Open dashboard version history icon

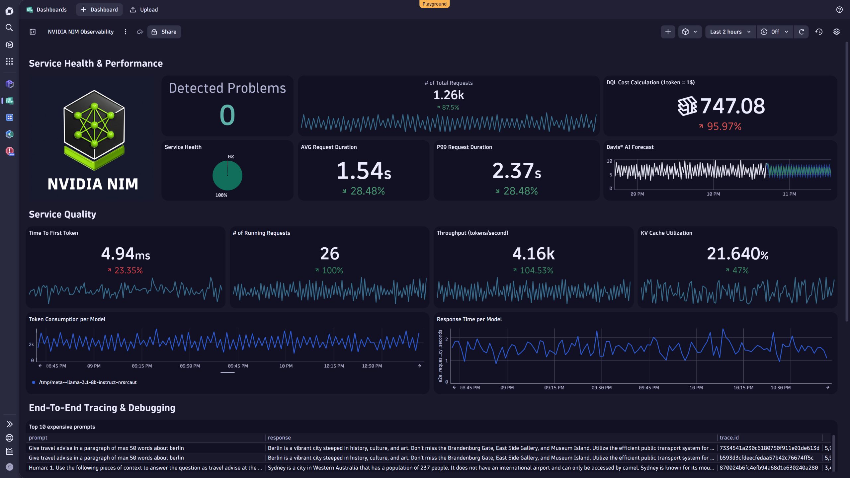pyautogui.click(x=819, y=32)
